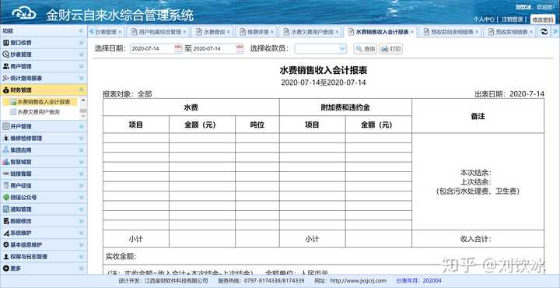560x288 pixels.
Task: Click the 用户管理 people icon
Action: (5, 66)
